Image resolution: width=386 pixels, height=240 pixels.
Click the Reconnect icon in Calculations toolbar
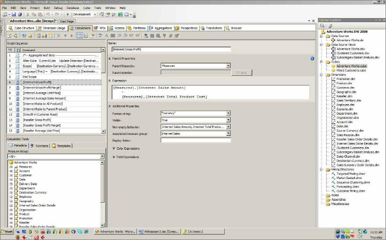pyautogui.click(x=15, y=36)
